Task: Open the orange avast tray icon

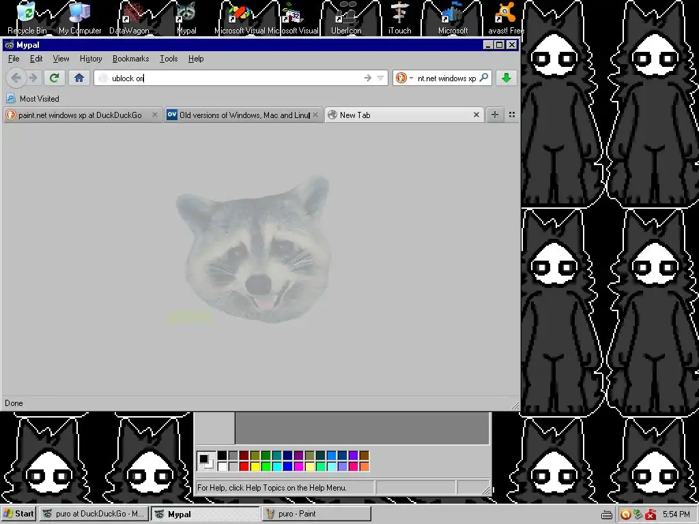Action: 625,514
